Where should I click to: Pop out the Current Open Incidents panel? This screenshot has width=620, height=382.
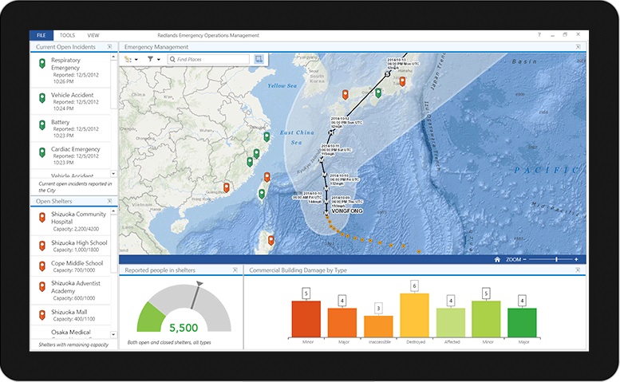tap(109, 46)
